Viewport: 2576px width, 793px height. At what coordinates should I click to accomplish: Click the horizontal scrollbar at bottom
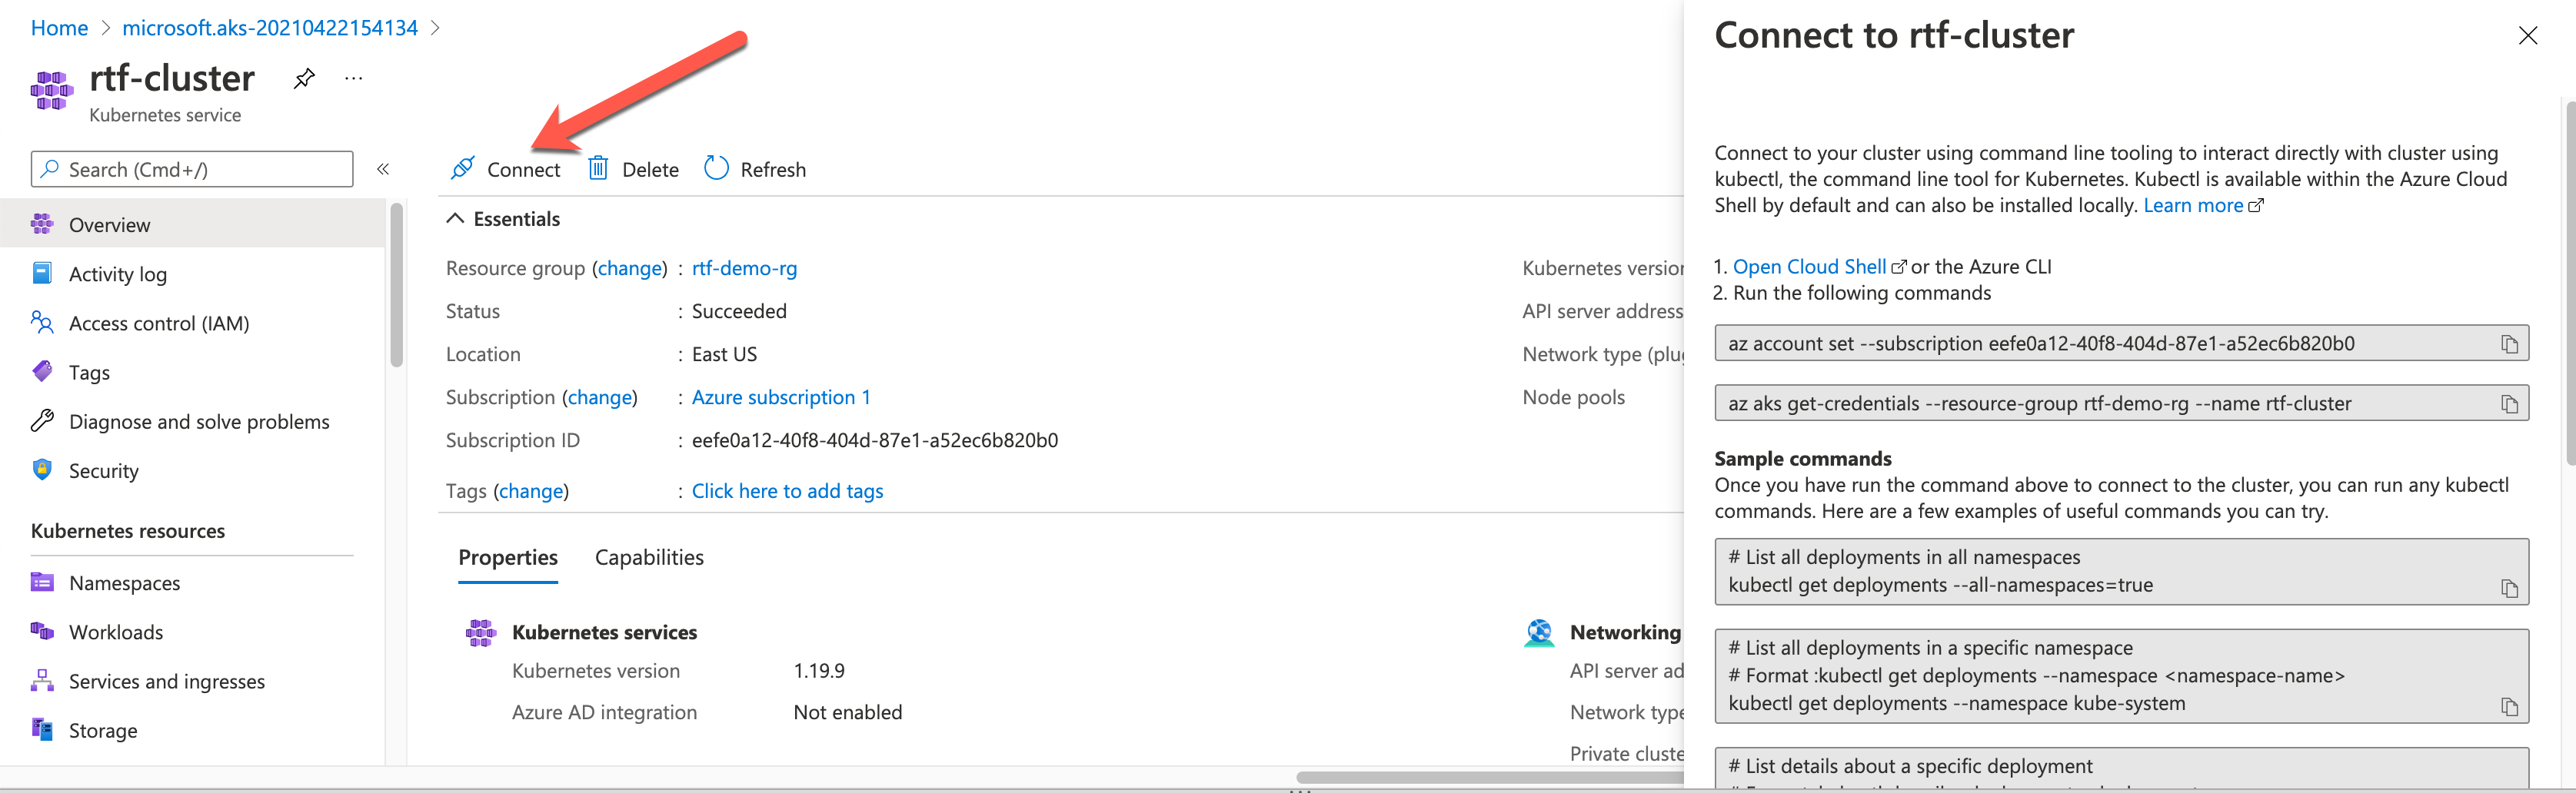[1490, 777]
